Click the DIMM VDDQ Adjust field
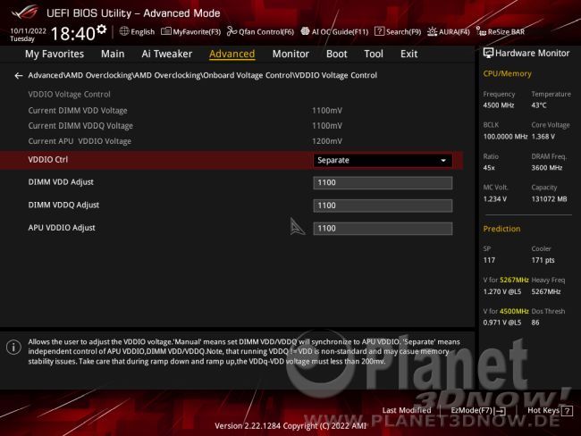The height and width of the screenshot is (436, 581). [383, 205]
